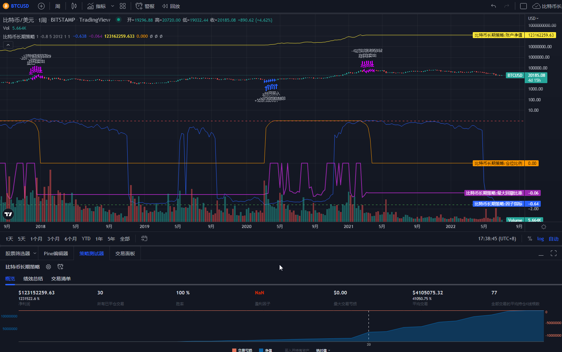Toggle the 自动 auto scale option
Screen dimensions: 562x352
554,239
